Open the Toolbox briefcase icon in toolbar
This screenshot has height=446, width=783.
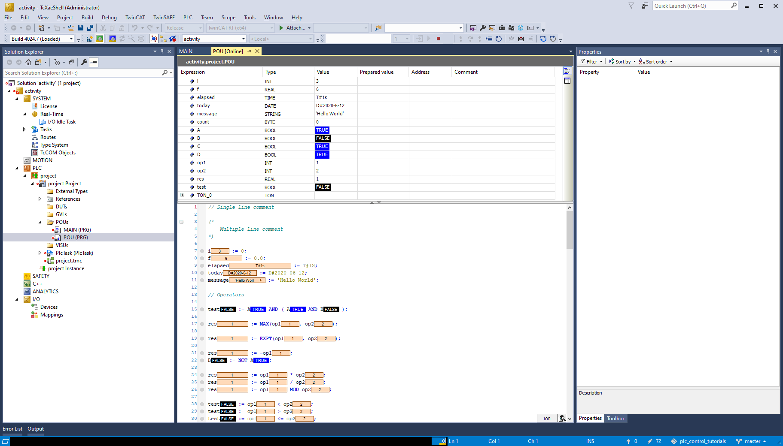pyautogui.click(x=502, y=28)
